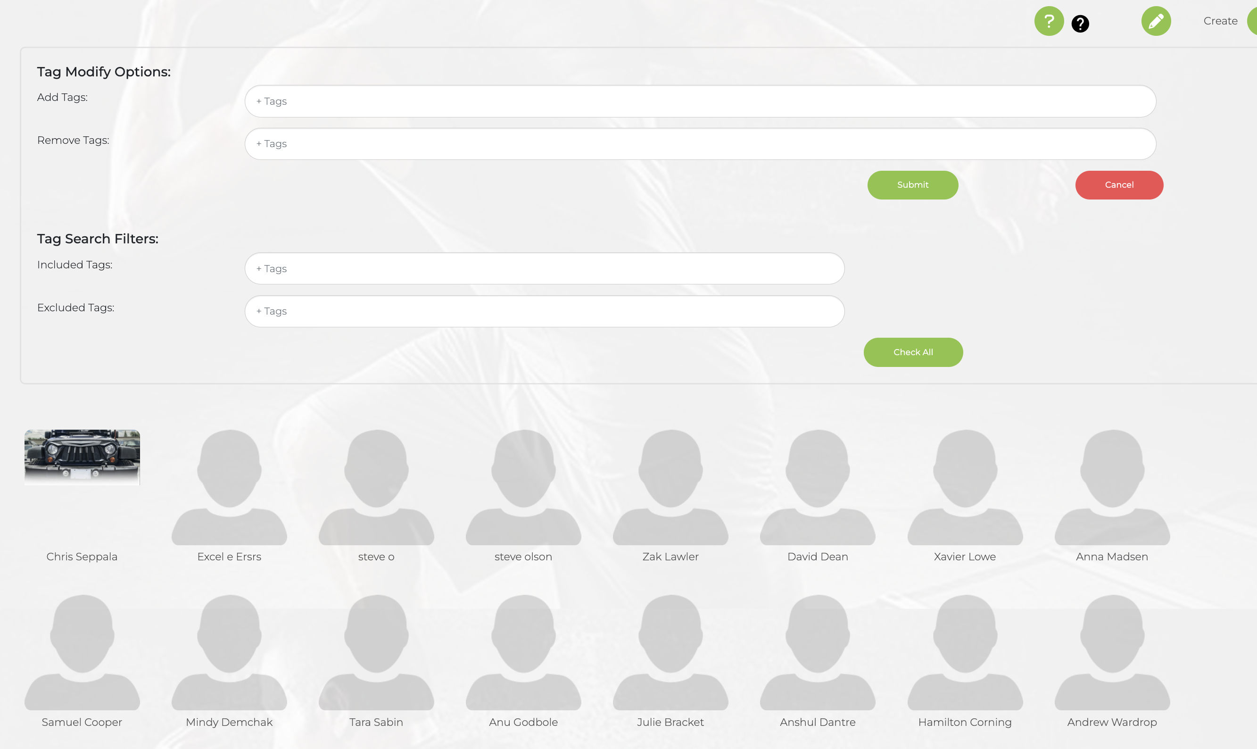The height and width of the screenshot is (749, 1257).
Task: Select the green pencil edit icon
Action: click(1156, 21)
